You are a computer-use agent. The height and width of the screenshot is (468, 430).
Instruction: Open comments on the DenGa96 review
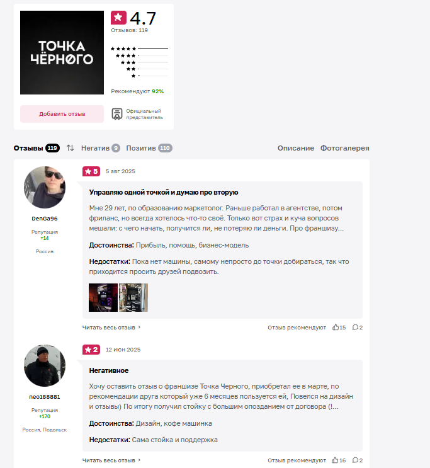pos(356,328)
